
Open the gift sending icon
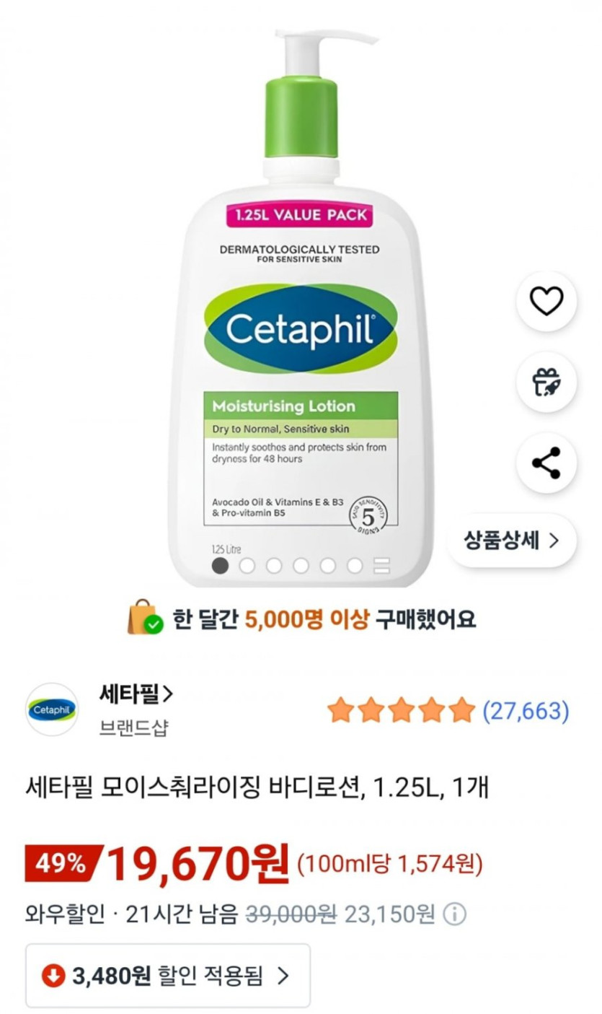(546, 382)
